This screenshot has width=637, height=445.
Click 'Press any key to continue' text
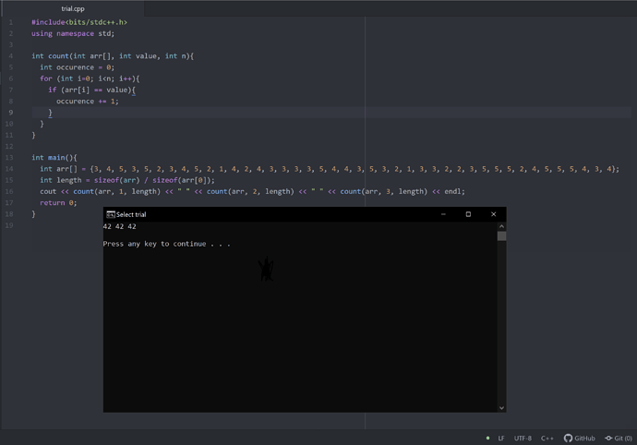154,244
